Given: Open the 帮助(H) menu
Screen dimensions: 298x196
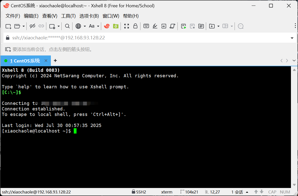Looking at the screenshot, I should (131, 16).
